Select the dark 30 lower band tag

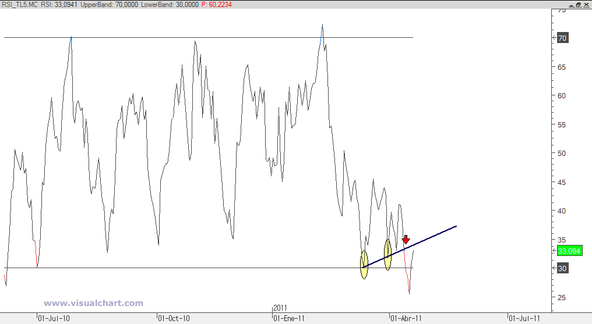pos(562,268)
